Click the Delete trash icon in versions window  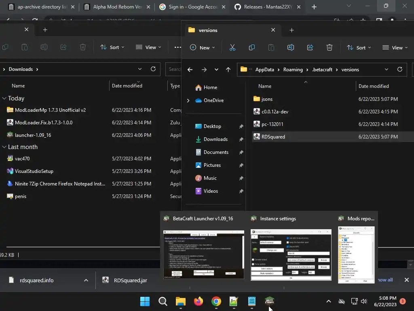[329, 48]
